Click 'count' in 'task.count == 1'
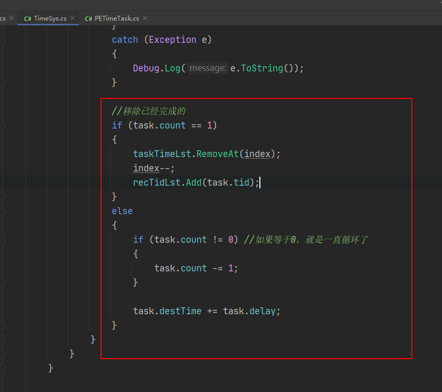This screenshot has width=442, height=392. 173,125
